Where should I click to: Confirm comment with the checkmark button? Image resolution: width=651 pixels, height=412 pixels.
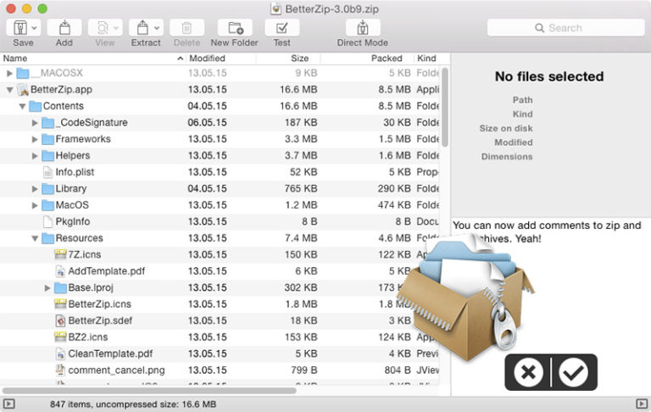pos(574,372)
